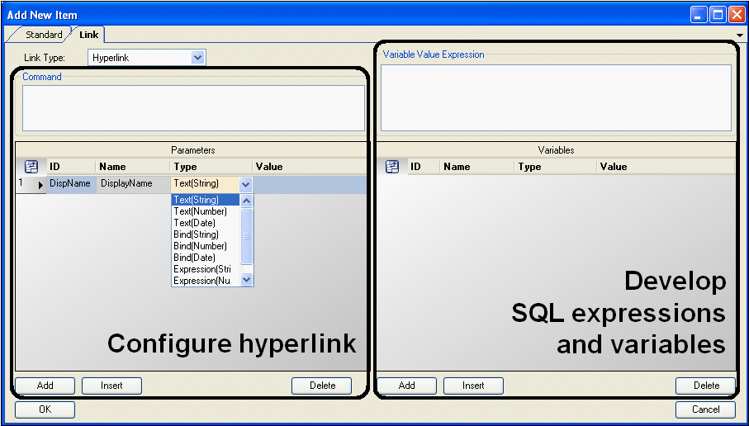Click the Value cell of DispName row
The height and width of the screenshot is (426, 749).
308,185
